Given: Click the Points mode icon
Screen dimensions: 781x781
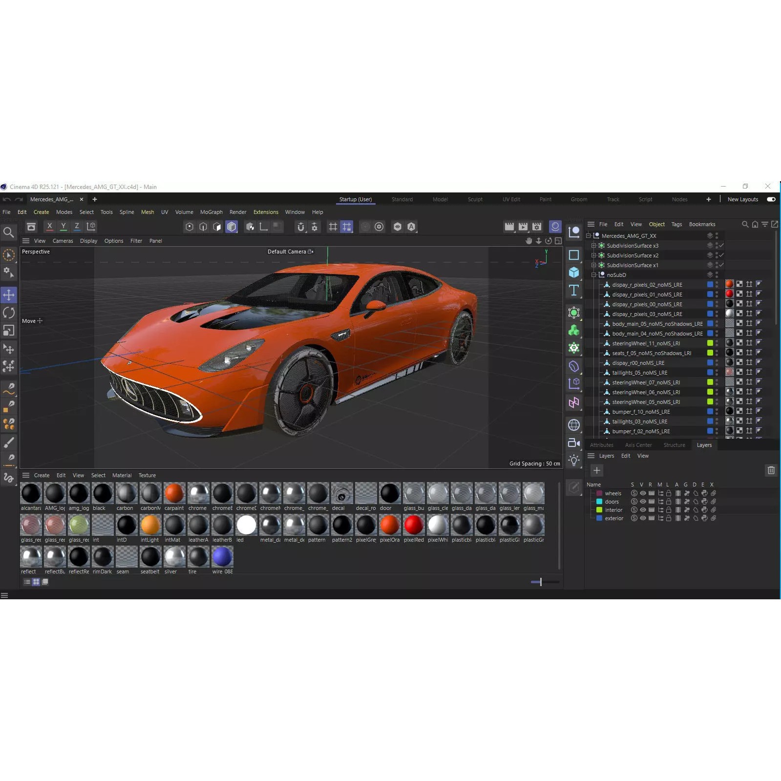Looking at the screenshot, I should 190,227.
